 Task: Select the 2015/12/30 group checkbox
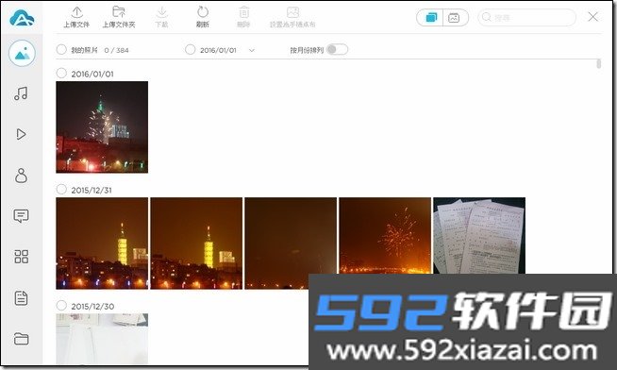point(61,306)
